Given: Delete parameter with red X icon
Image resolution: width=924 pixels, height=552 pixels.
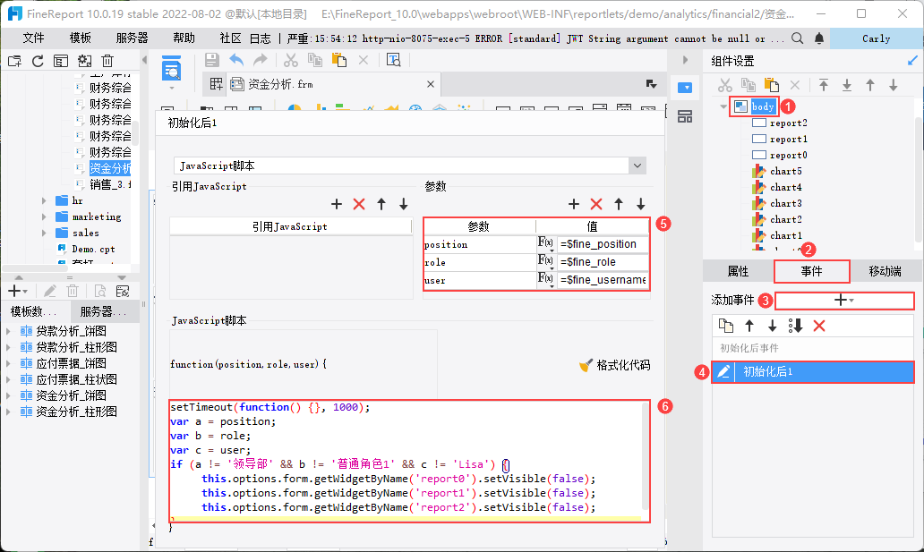Looking at the screenshot, I should click(x=596, y=204).
